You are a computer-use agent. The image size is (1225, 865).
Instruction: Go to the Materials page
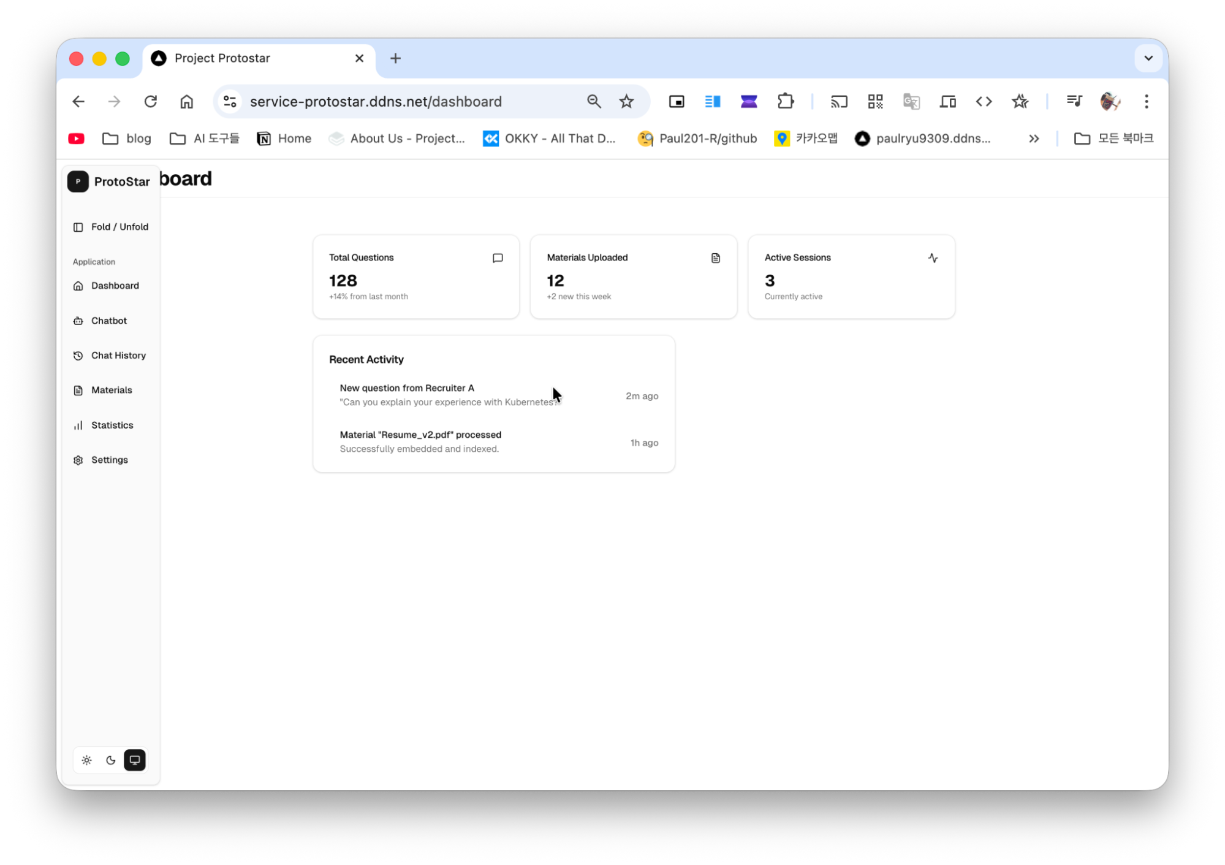(111, 390)
